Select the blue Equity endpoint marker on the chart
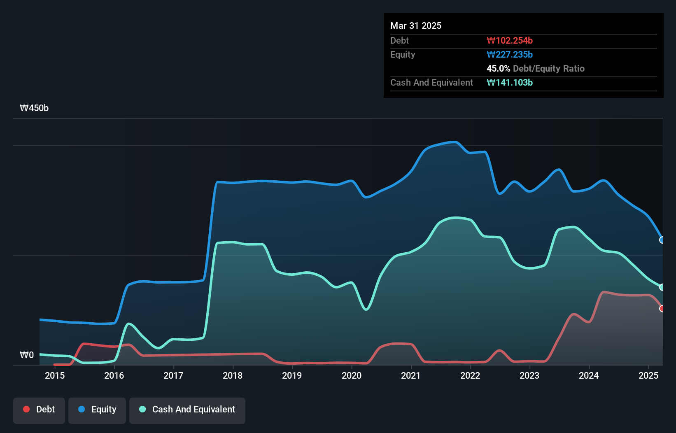Image resolution: width=676 pixels, height=433 pixels. point(662,240)
